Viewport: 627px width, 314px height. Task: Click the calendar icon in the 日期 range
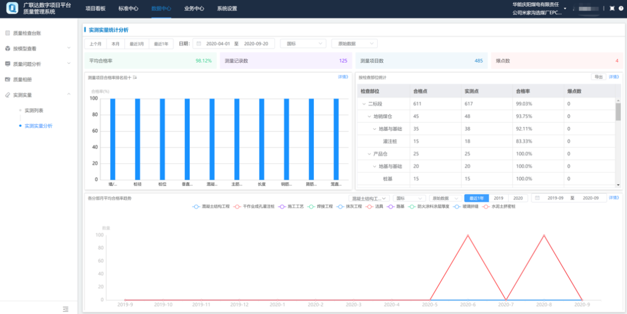point(199,43)
